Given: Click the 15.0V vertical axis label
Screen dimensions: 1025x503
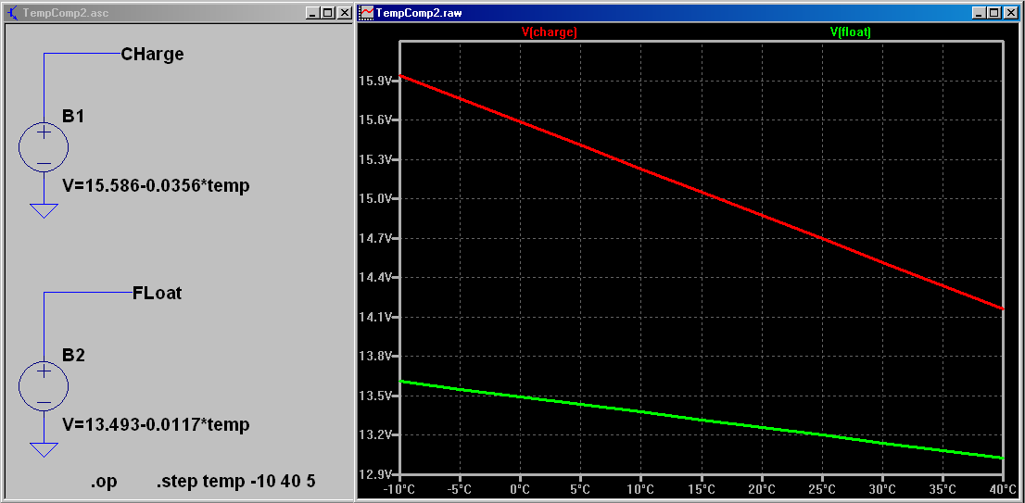Looking at the screenshot, I should tap(375, 198).
